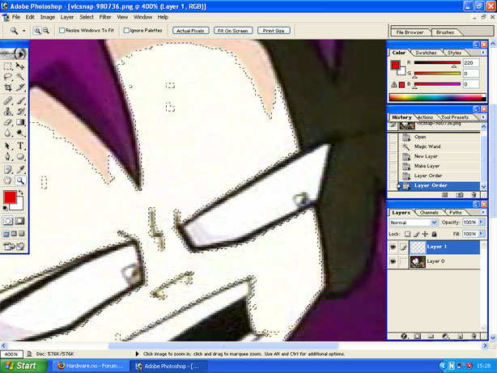This screenshot has width=497, height=373.
Task: Switch to the Channels tab
Action: pyautogui.click(x=429, y=213)
